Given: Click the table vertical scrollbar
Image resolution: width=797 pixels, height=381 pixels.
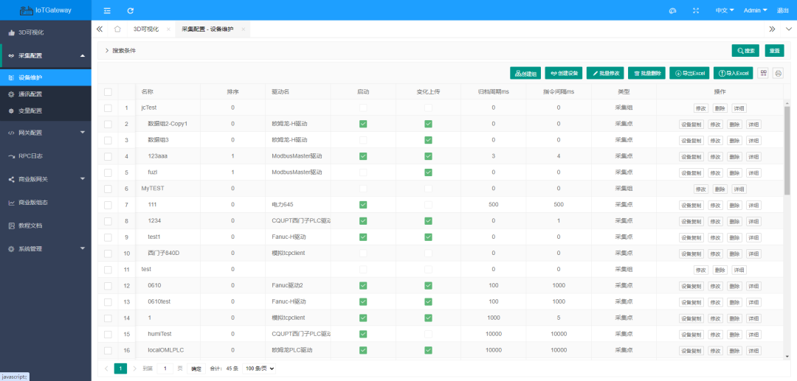Looking at the screenshot, I should [787, 151].
